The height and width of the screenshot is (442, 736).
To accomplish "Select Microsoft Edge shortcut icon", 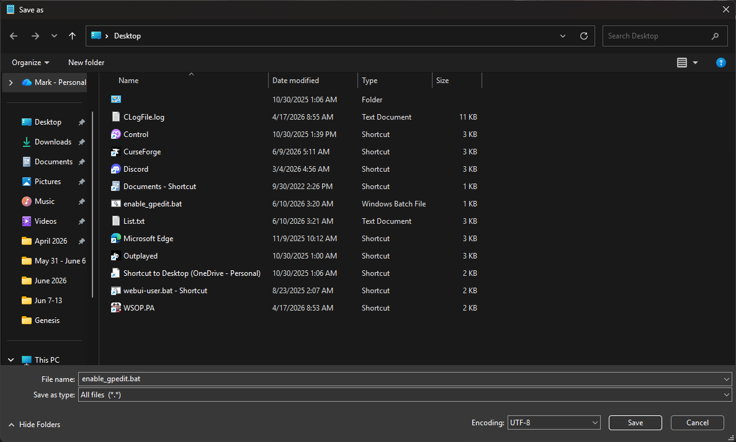I will point(116,239).
